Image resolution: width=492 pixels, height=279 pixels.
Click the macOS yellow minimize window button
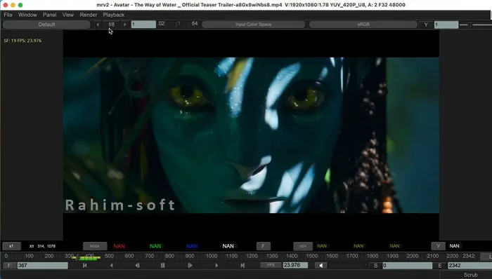[13, 5]
